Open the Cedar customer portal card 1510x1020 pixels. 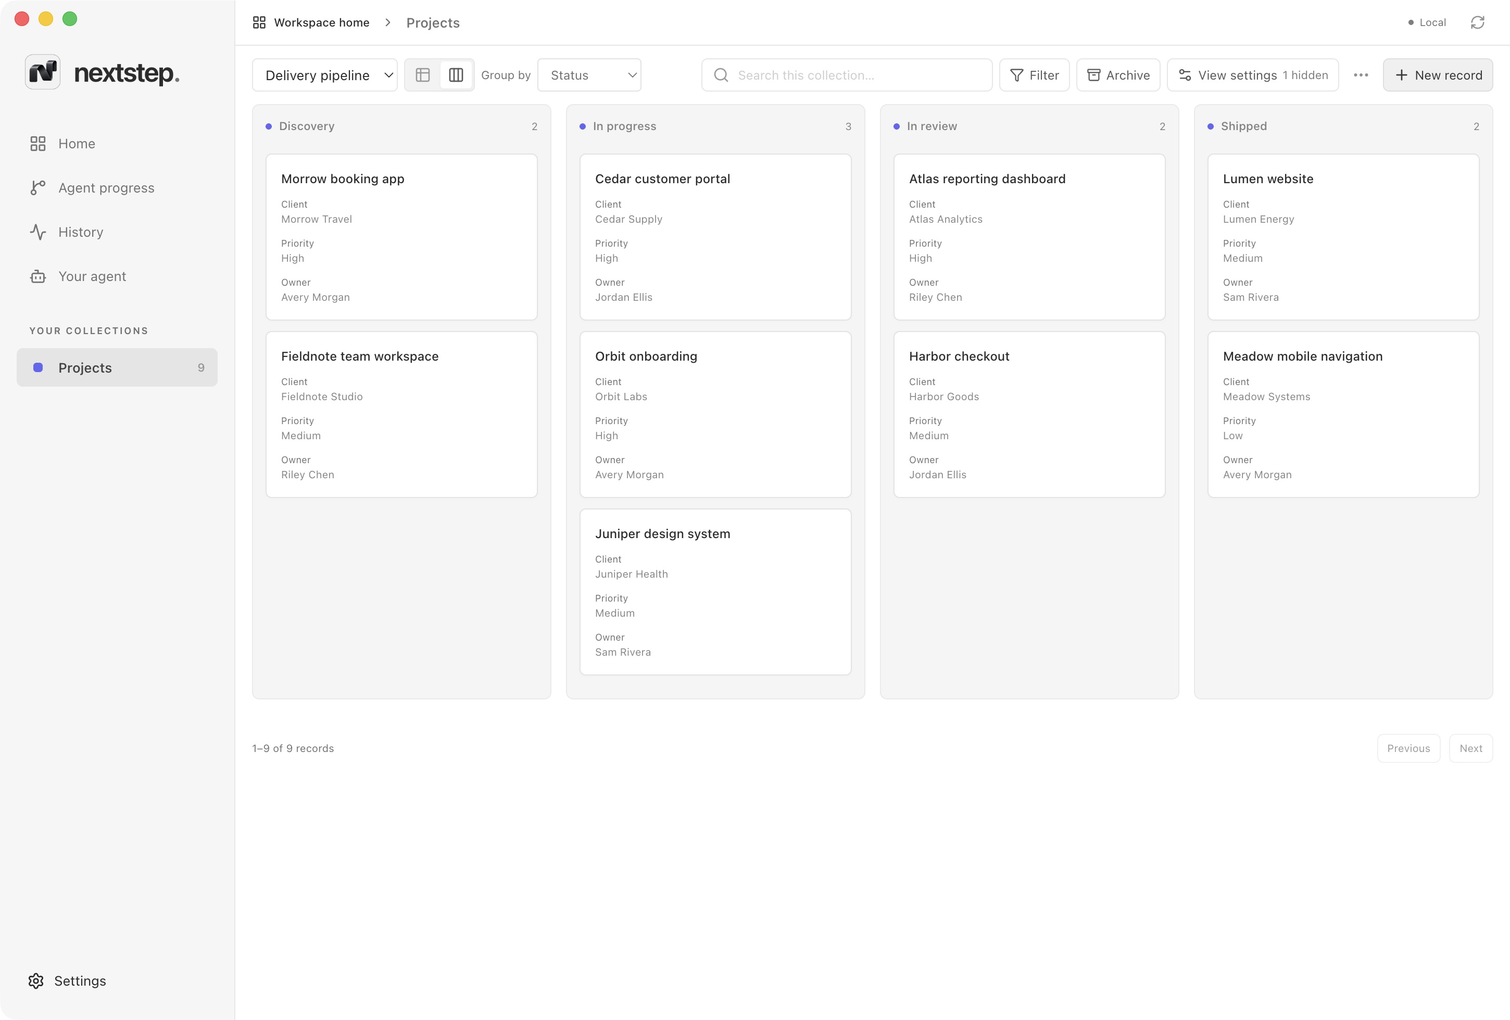pos(715,237)
